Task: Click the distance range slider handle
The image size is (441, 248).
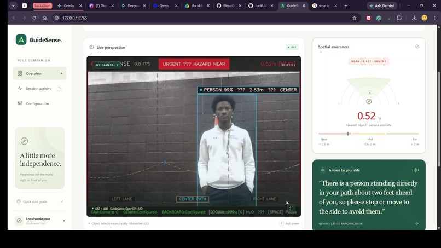Action: click(x=348, y=134)
